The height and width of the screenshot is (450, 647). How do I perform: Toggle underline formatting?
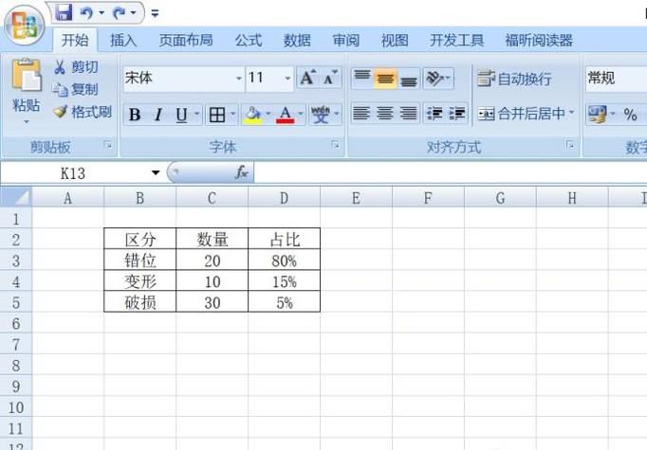tap(181, 114)
